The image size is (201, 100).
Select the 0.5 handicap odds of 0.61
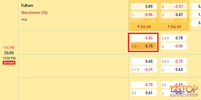tap(144, 93)
